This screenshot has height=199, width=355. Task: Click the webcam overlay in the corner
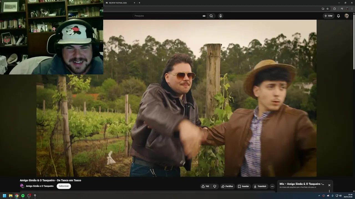tap(52, 37)
